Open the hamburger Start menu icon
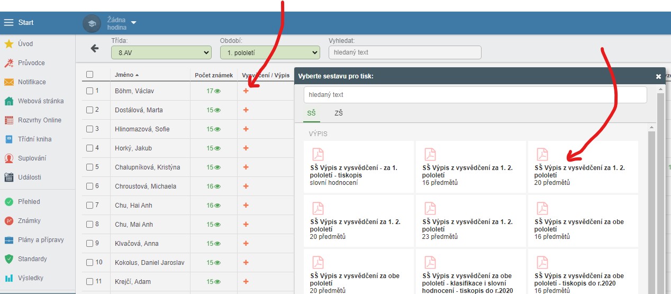The width and height of the screenshot is (671, 294). click(8, 23)
